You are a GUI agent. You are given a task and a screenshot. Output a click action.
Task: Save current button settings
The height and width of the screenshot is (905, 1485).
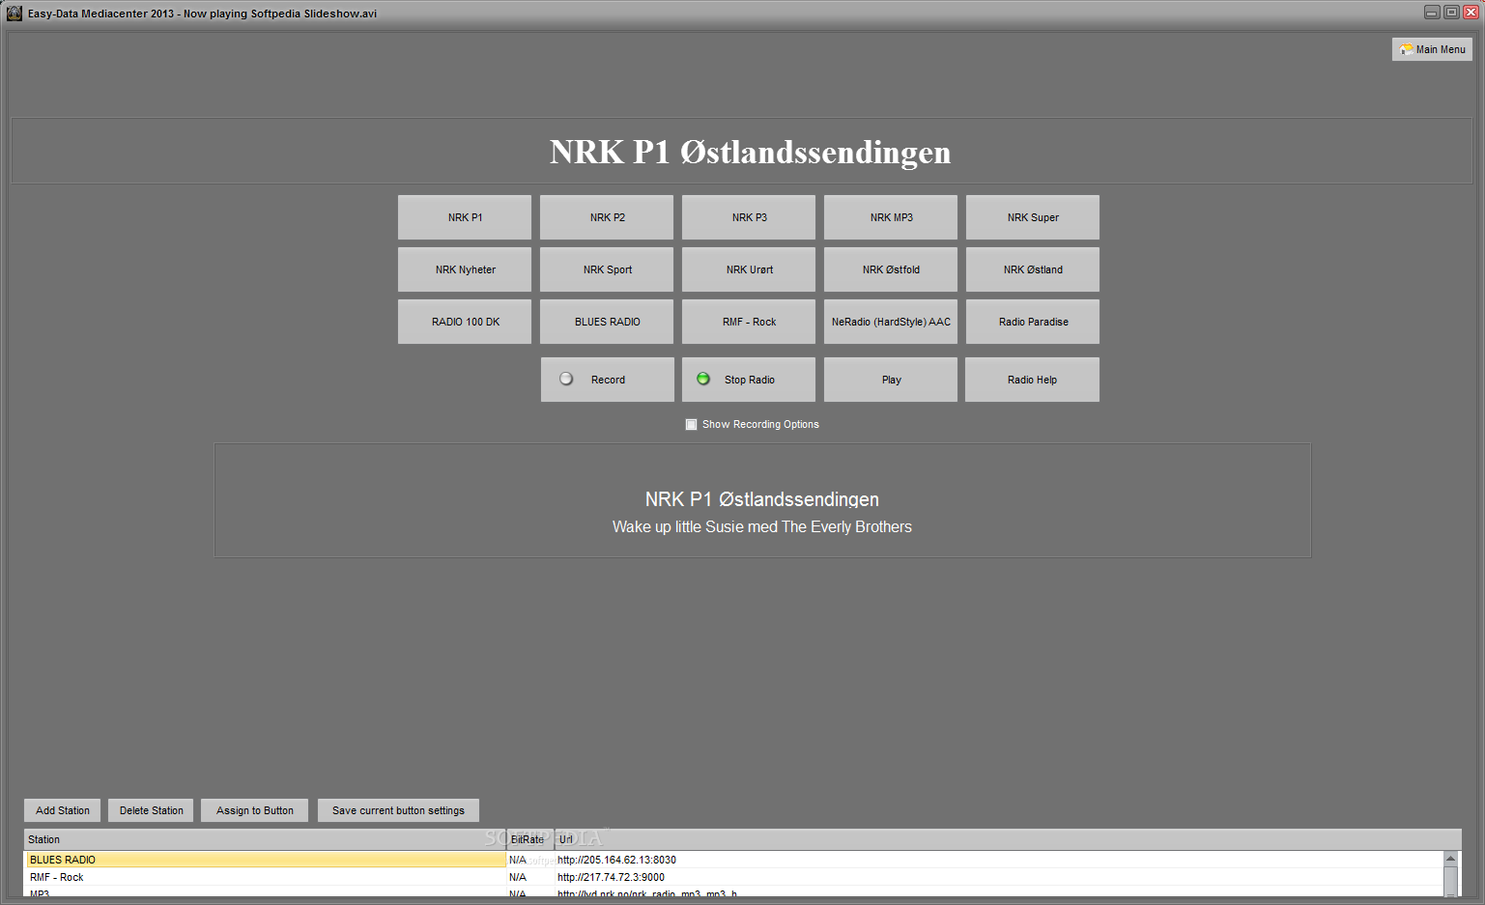click(x=398, y=810)
